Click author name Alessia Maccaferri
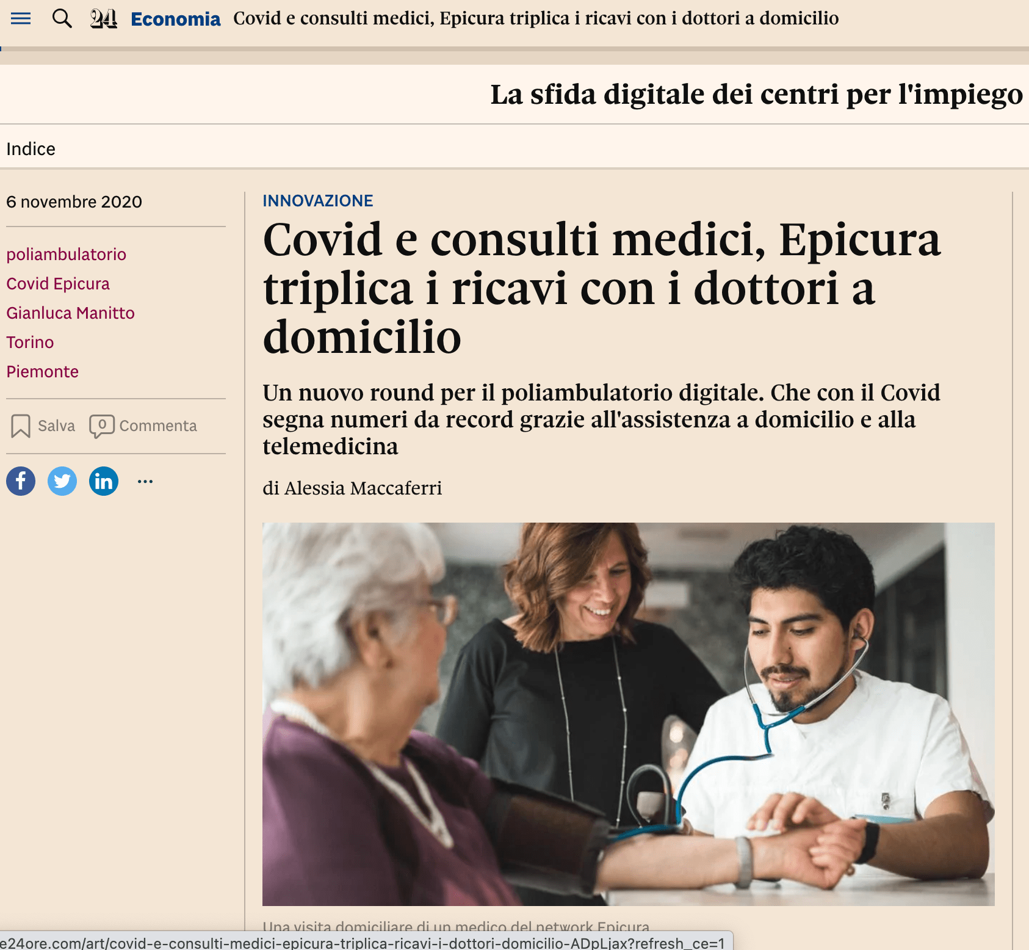Screen dimensions: 1029x950 363,488
